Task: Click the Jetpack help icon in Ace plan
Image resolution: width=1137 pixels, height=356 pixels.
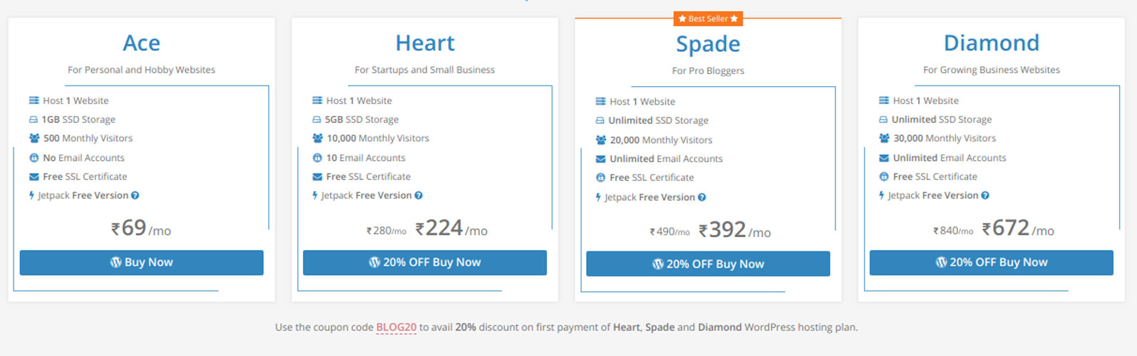Action: tap(135, 196)
